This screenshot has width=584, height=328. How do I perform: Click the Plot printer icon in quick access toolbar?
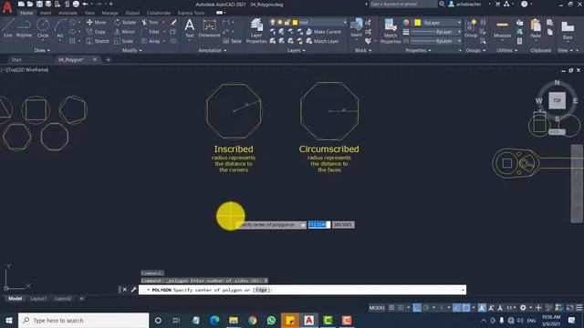tap(76, 4)
